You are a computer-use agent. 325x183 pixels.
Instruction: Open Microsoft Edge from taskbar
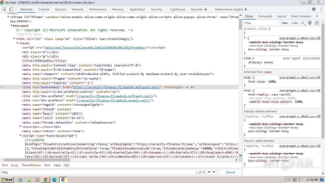click(55, 180)
